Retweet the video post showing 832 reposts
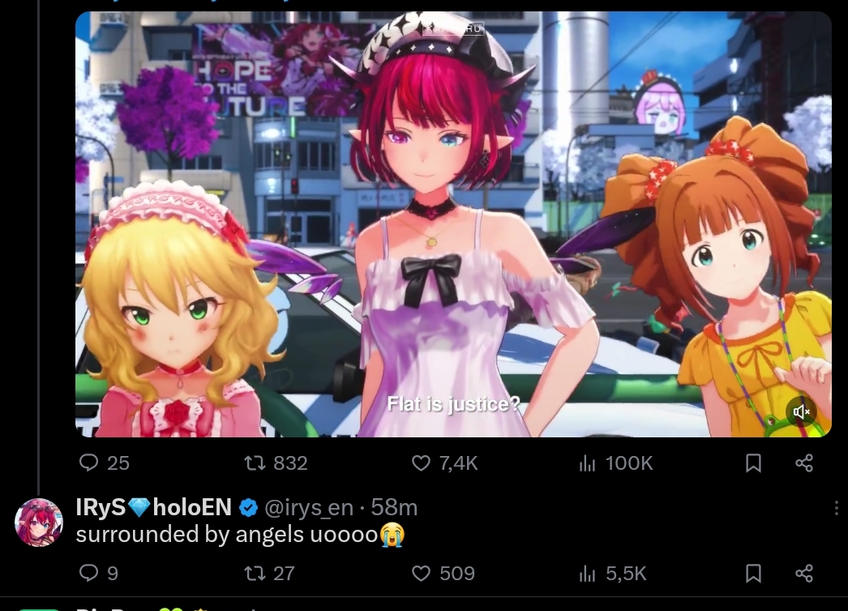The image size is (848, 611). click(276, 463)
